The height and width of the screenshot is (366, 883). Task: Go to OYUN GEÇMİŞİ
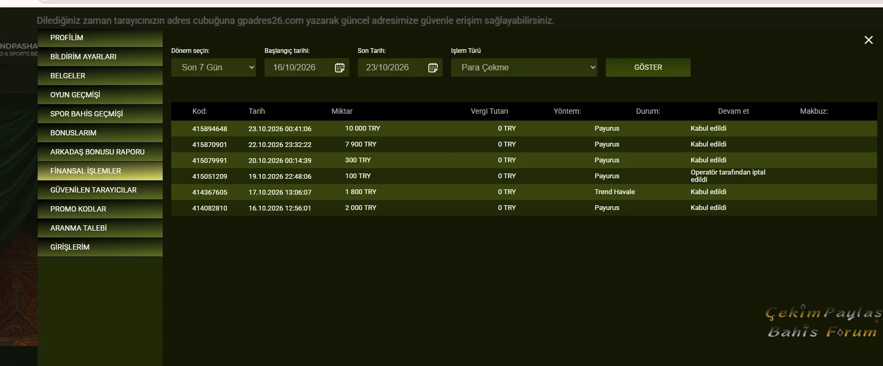(100, 95)
